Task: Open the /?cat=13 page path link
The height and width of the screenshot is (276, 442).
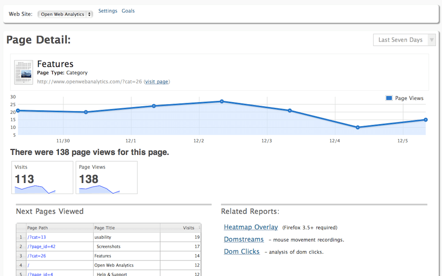Action: [x=37, y=237]
